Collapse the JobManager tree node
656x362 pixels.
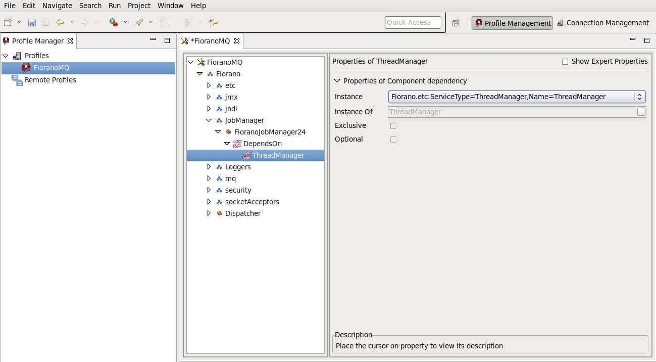coord(209,120)
